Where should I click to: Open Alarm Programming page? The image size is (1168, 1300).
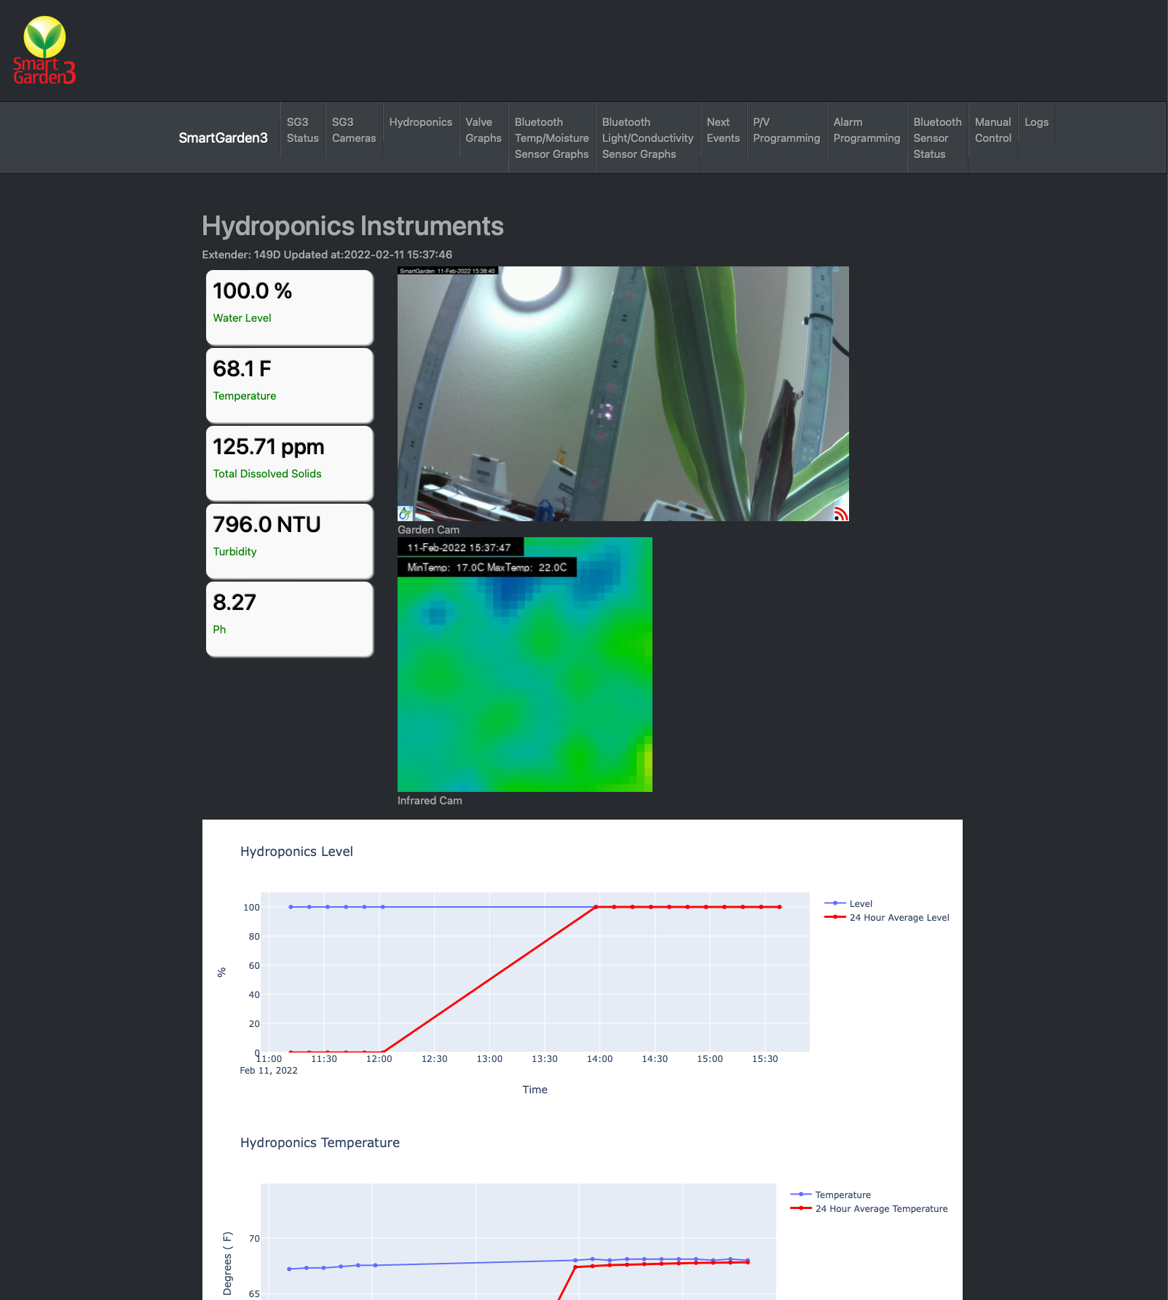867,130
